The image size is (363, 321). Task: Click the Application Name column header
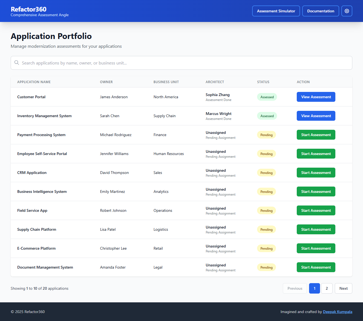coord(34,82)
